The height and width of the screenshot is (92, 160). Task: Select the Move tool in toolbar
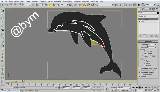pyautogui.click(x=50, y=5)
